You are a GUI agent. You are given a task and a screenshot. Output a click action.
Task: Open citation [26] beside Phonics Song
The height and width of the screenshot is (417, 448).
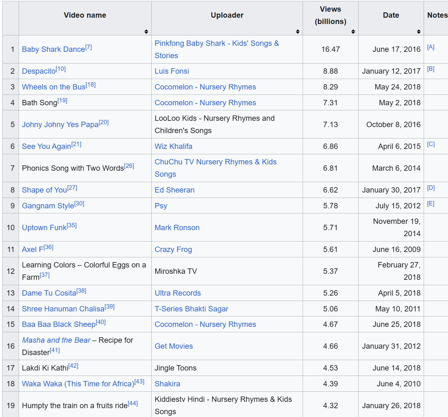coord(129,166)
